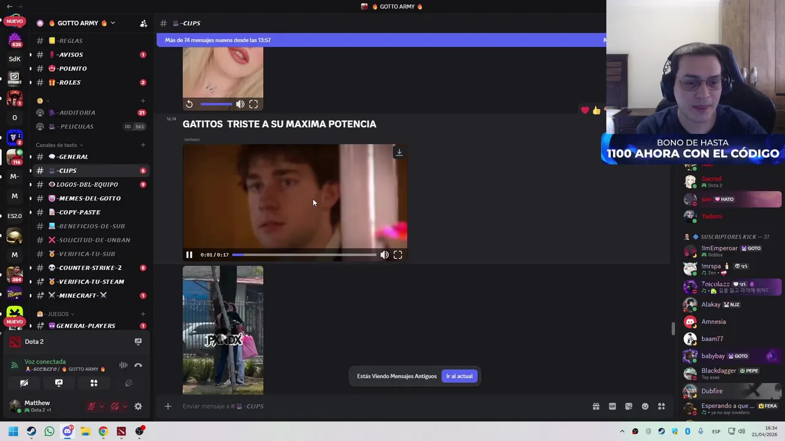This screenshot has height=441, width=785.
Task: Toggle microphone mute in user panel
Action: [91, 406]
